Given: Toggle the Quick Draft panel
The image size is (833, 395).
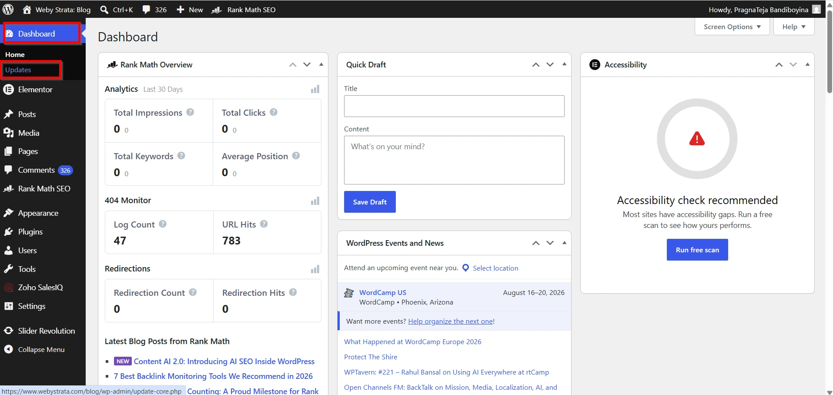Looking at the screenshot, I should coord(564,64).
